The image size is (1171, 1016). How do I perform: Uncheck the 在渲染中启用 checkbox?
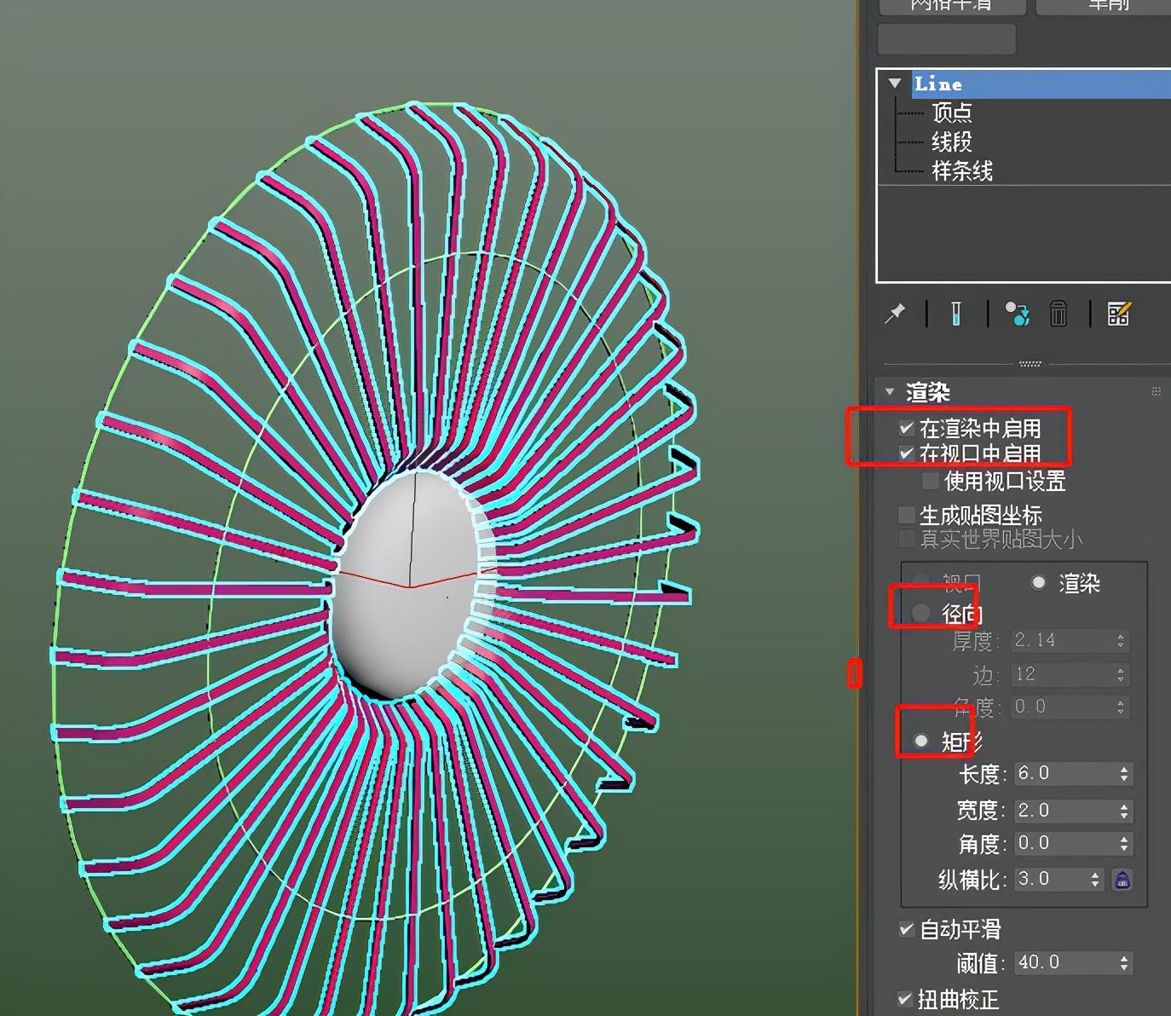906,429
